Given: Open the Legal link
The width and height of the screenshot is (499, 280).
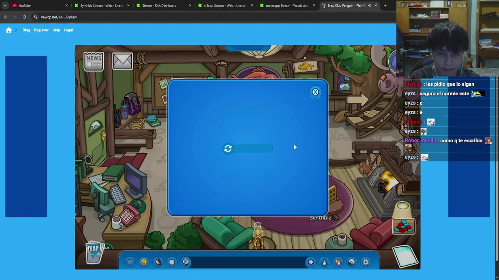Looking at the screenshot, I should click(x=68, y=30).
